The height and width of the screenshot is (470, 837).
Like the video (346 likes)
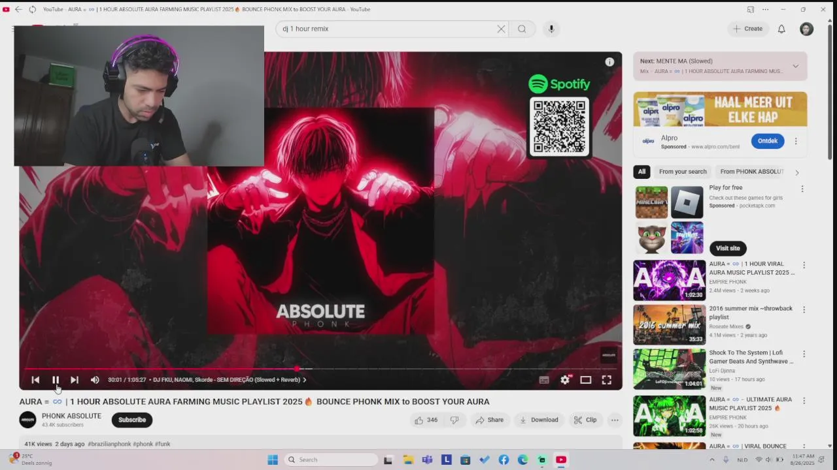426,420
